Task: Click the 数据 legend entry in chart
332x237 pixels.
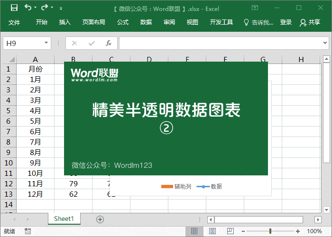Action: click(x=209, y=186)
